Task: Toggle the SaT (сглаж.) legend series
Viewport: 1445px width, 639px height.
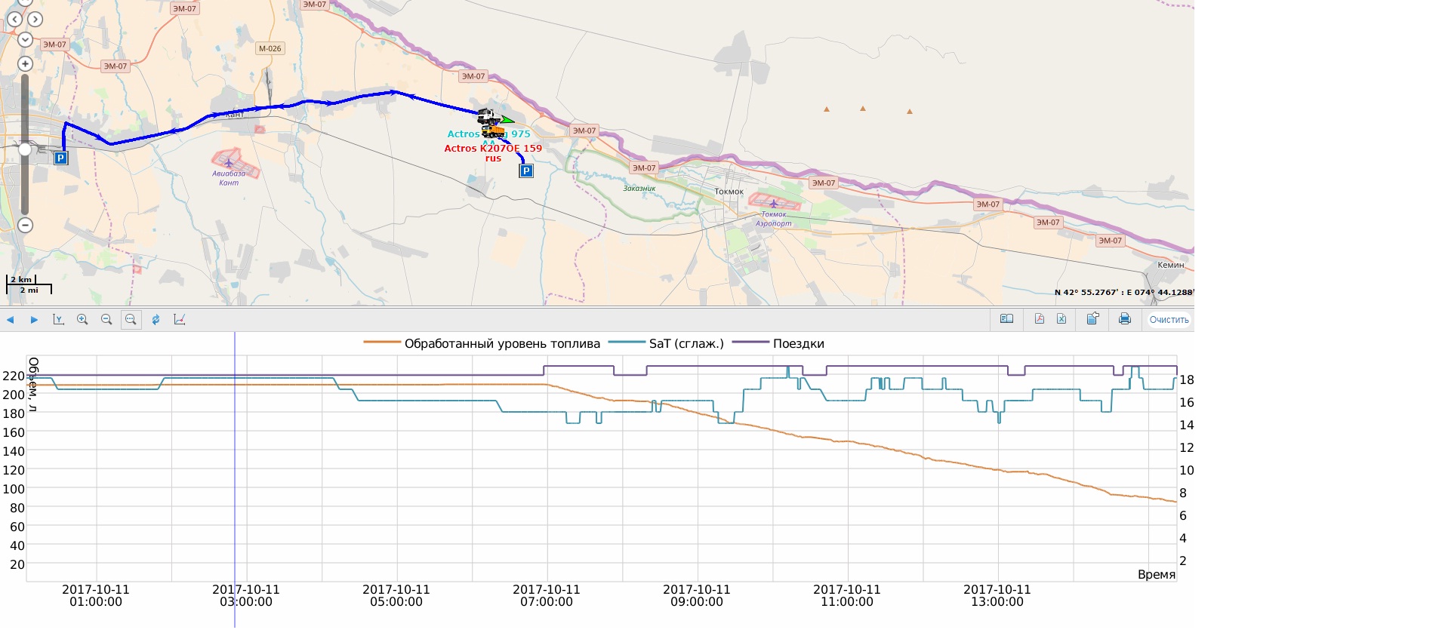Action: [x=686, y=344]
